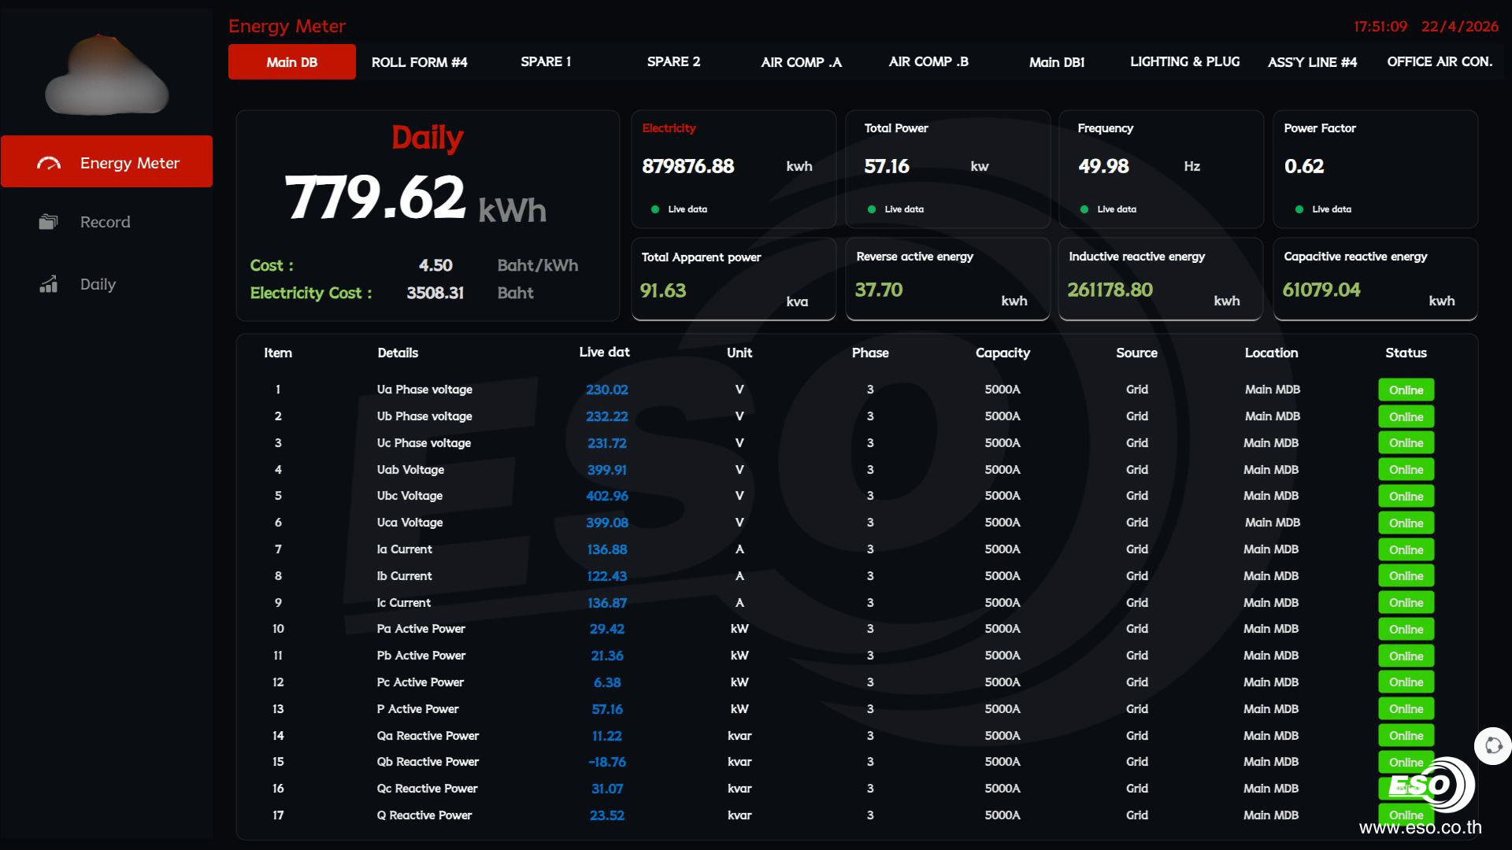
Task: Click Power Factor card live data dot
Action: coord(1299,209)
